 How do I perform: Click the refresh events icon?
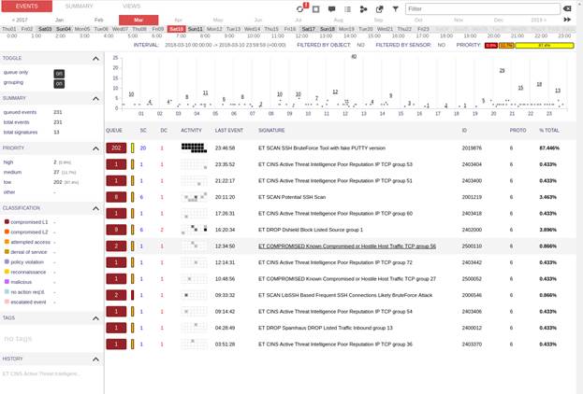pos(300,8)
